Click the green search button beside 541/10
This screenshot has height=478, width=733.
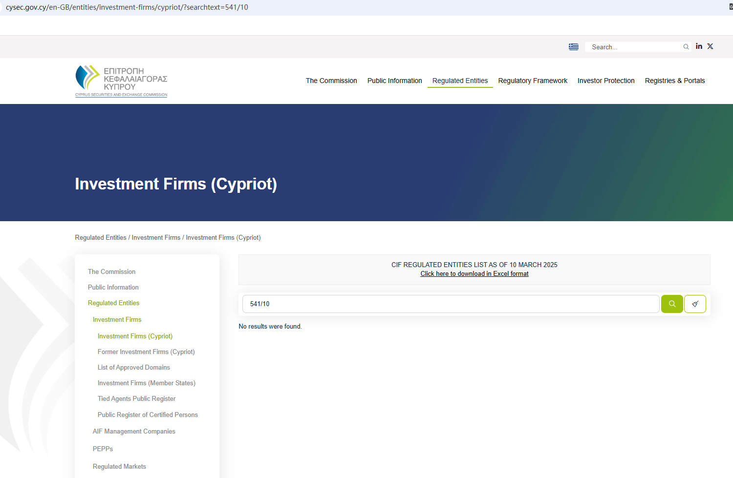[671, 304]
